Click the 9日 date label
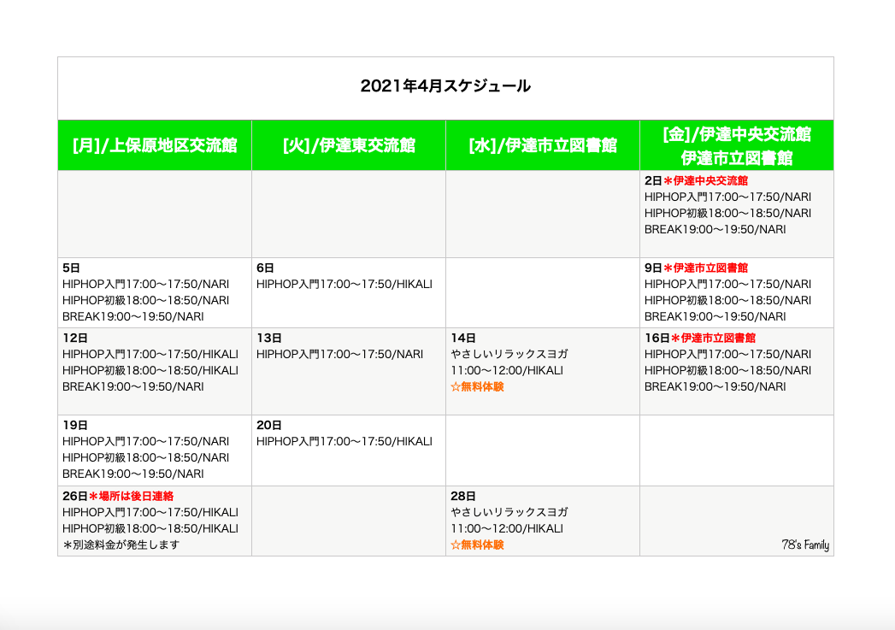The width and height of the screenshot is (895, 630). tap(653, 268)
